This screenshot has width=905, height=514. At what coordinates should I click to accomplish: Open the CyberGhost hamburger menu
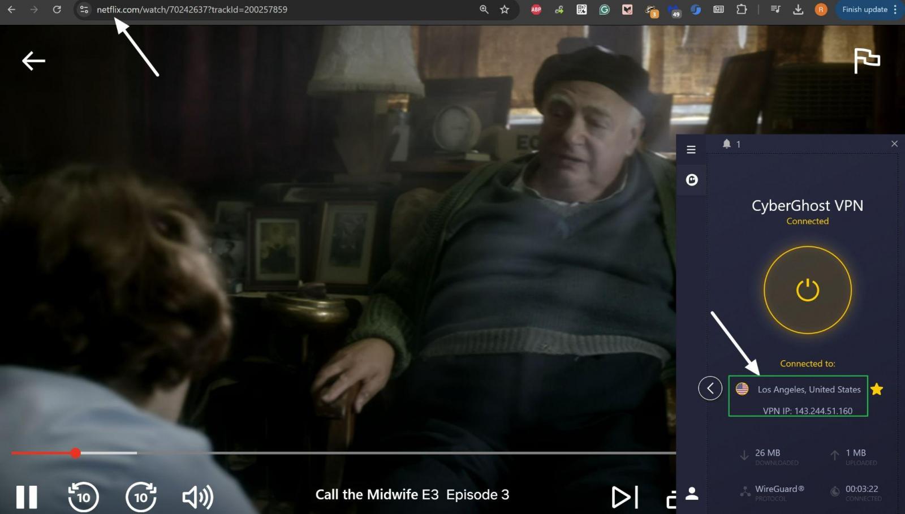(x=691, y=149)
